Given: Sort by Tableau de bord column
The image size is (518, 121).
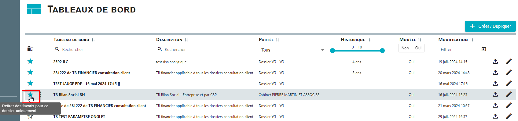Looking at the screenshot, I should (93, 40).
